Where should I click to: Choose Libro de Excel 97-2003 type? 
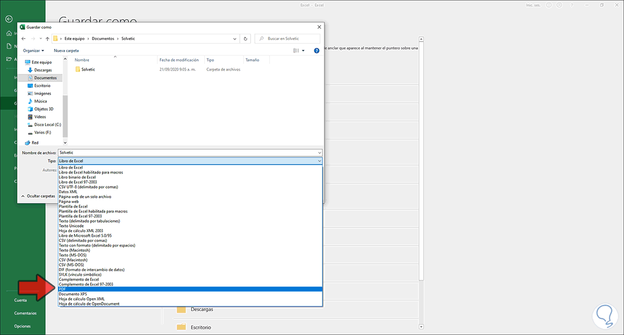click(190, 182)
